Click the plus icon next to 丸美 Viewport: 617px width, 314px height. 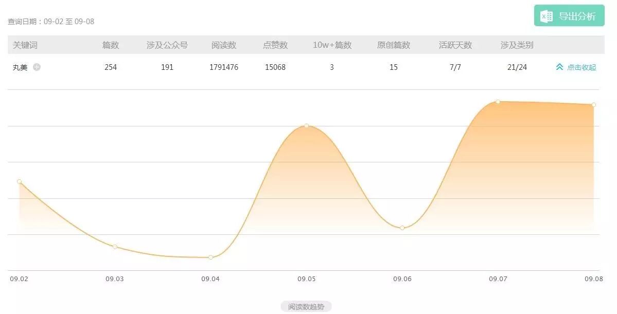coord(37,67)
